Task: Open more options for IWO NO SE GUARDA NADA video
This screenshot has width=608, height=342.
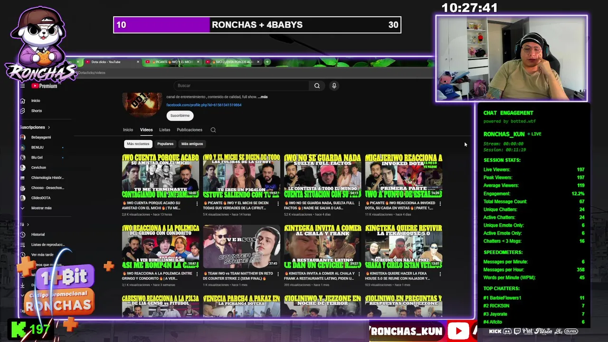Action: click(x=359, y=204)
